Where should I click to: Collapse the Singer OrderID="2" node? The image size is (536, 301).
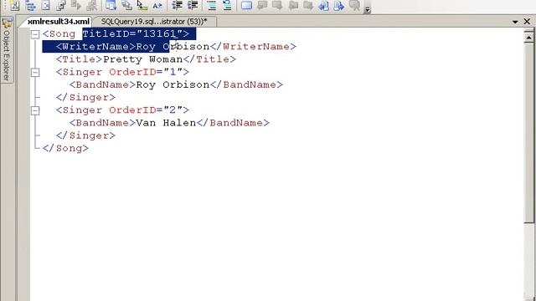tap(35, 110)
